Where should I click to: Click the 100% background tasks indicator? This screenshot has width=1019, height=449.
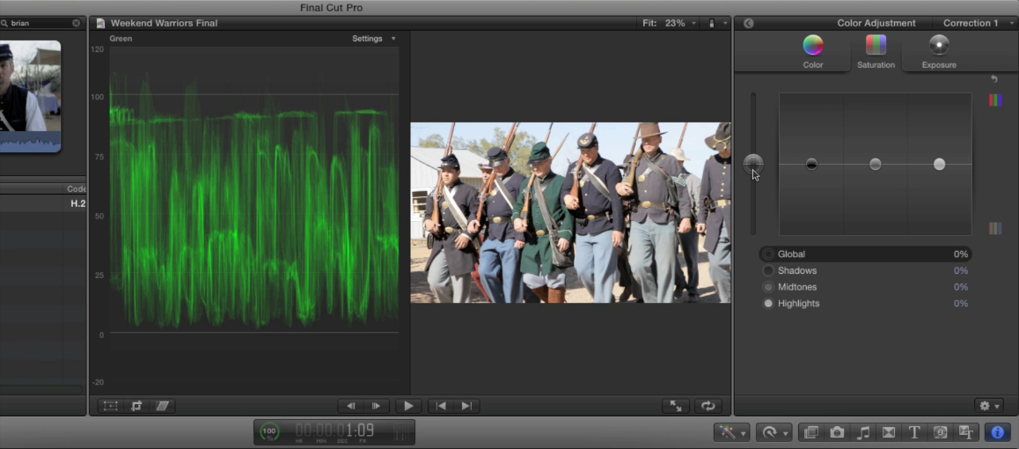coord(269,431)
